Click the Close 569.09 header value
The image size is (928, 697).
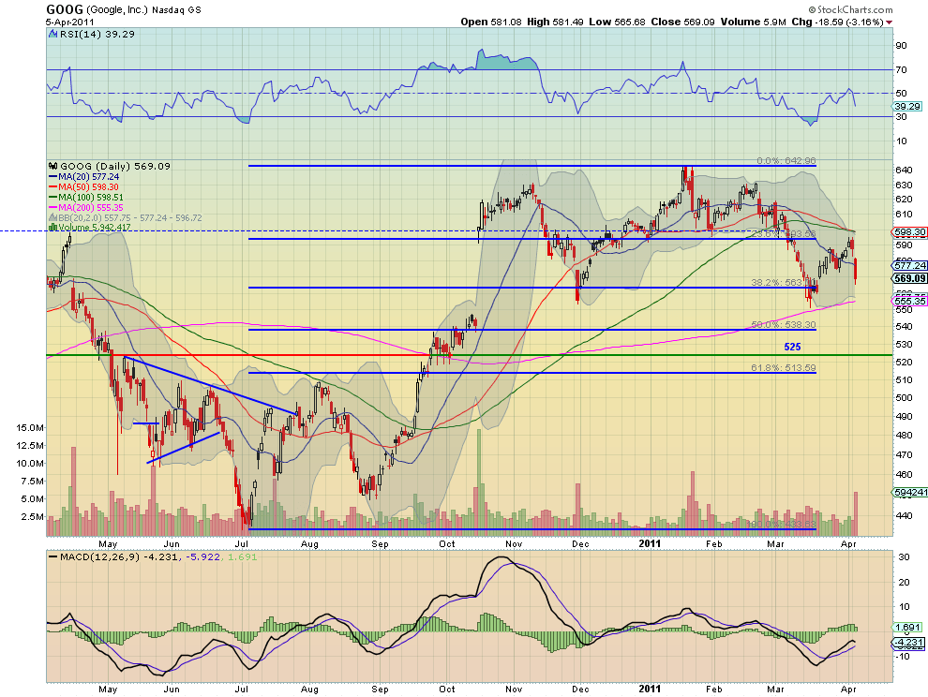[x=682, y=22]
